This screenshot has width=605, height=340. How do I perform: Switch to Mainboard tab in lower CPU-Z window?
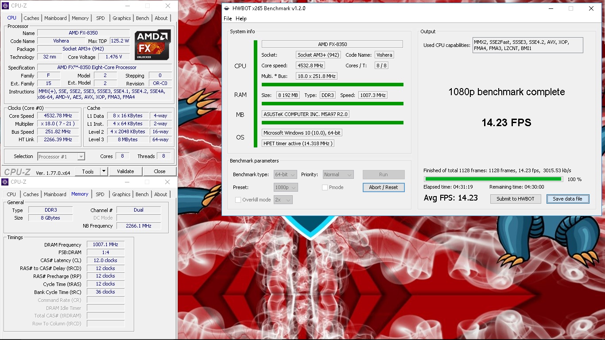point(55,194)
